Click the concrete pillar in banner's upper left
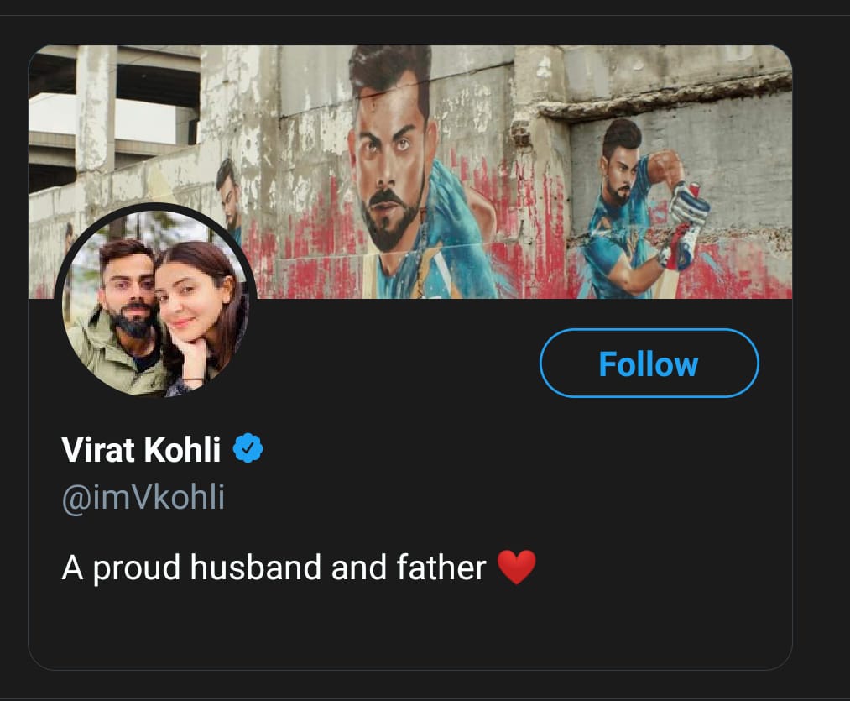Image resolution: width=850 pixels, height=701 pixels. pos(94,109)
